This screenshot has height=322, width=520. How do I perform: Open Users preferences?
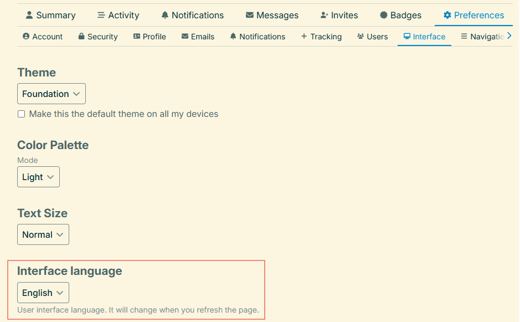[373, 37]
